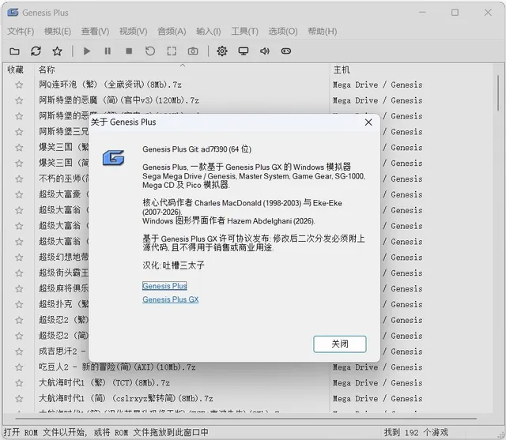Click the fullscreen toolbar icon
Image resolution: width=506 pixels, height=440 pixels.
(x=172, y=51)
